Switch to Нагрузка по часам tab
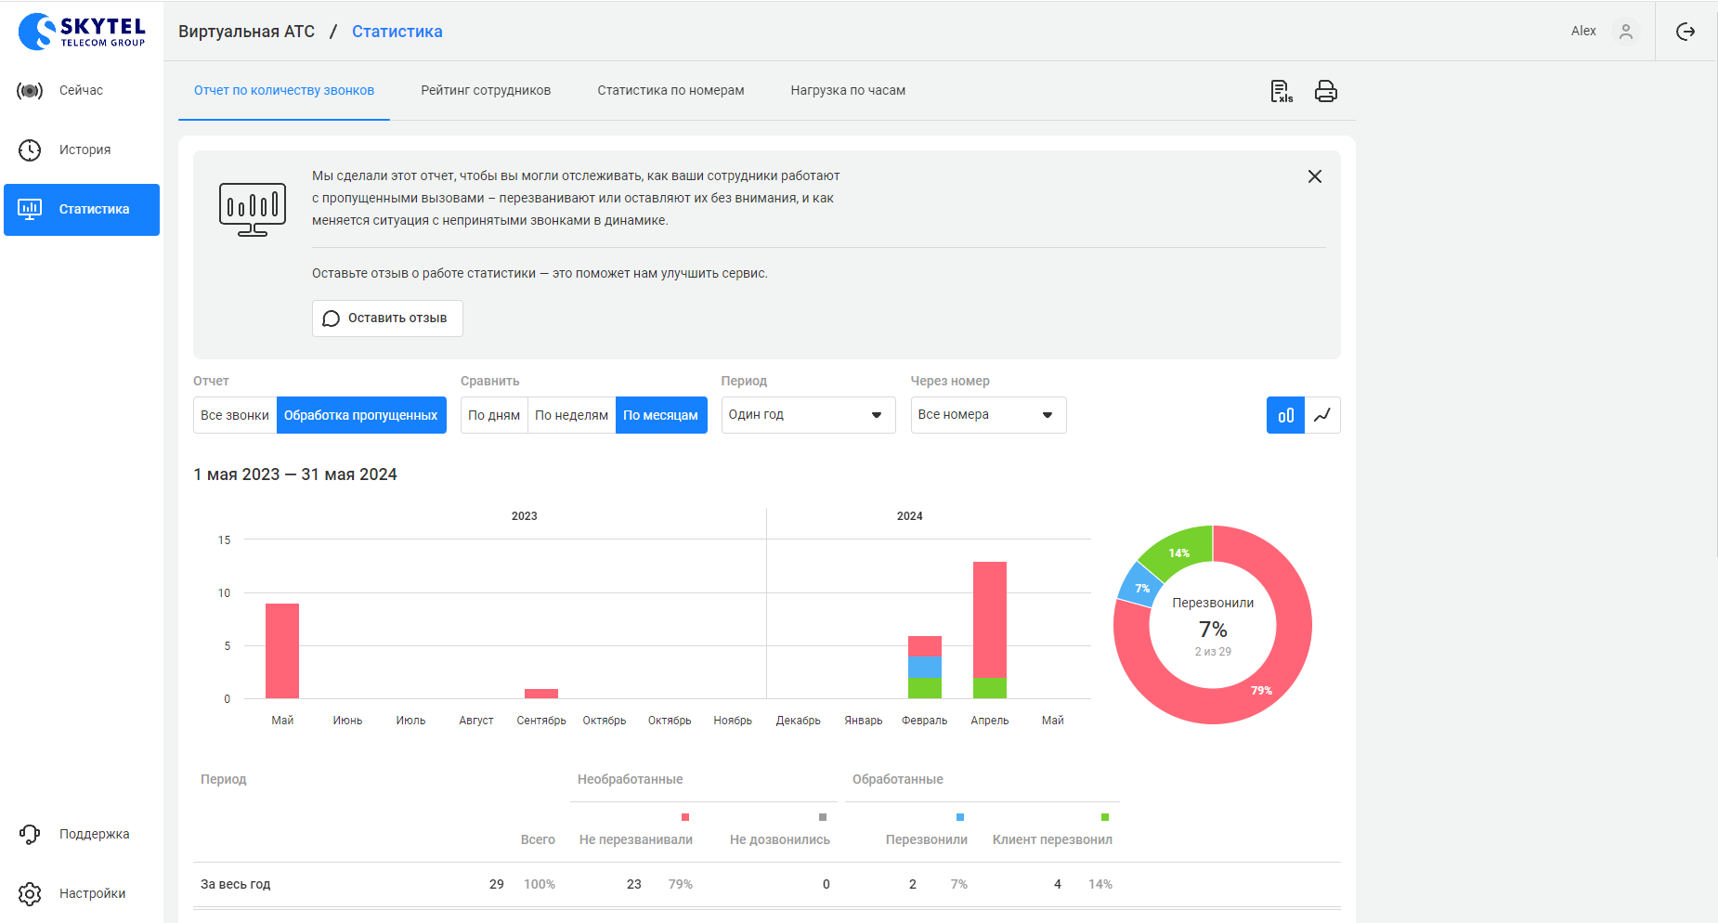Screen dimensions: 1718x923 pyautogui.click(x=848, y=90)
